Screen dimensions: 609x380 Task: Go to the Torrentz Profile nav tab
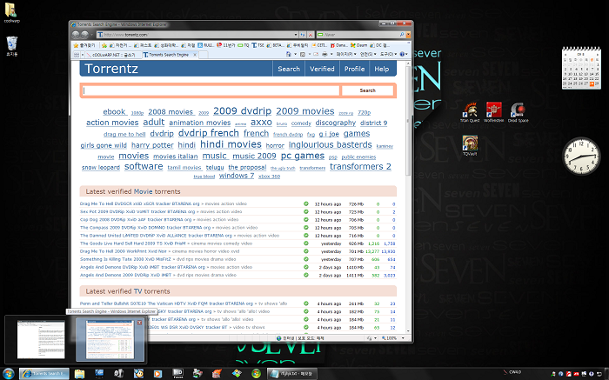[354, 69]
